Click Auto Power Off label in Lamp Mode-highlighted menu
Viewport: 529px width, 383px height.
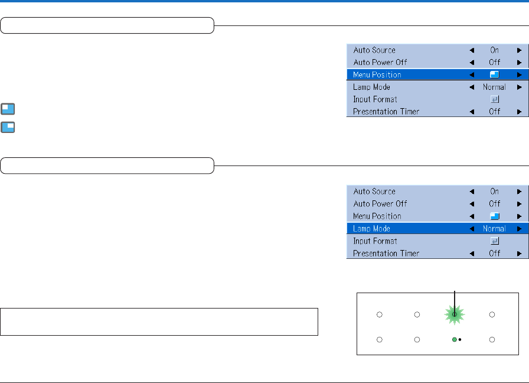380,204
